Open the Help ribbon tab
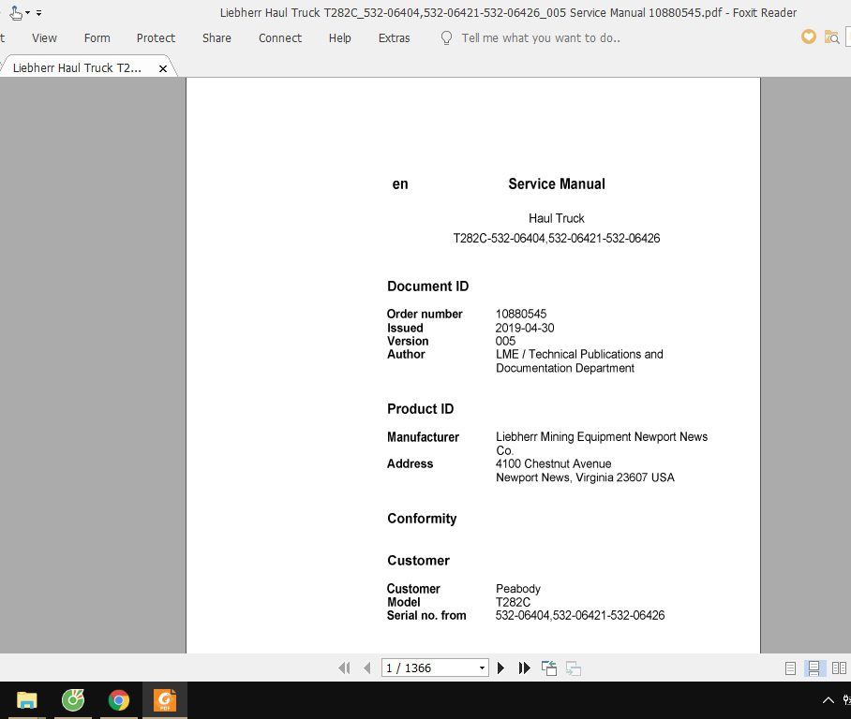 [x=340, y=38]
